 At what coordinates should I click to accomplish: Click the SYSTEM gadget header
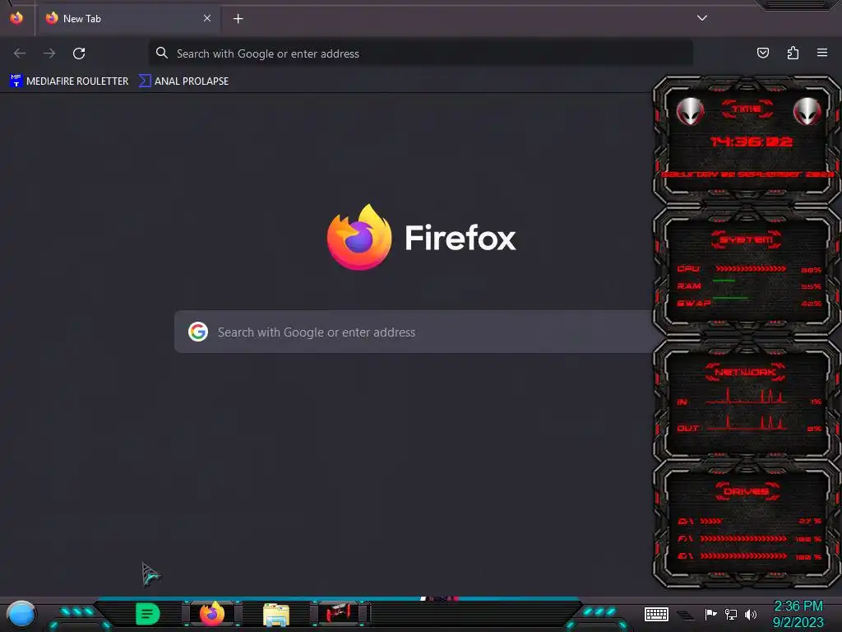coord(747,239)
